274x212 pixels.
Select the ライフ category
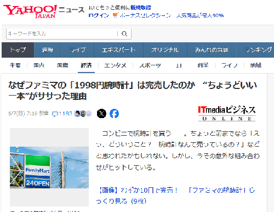pyautogui.click(x=230, y=65)
